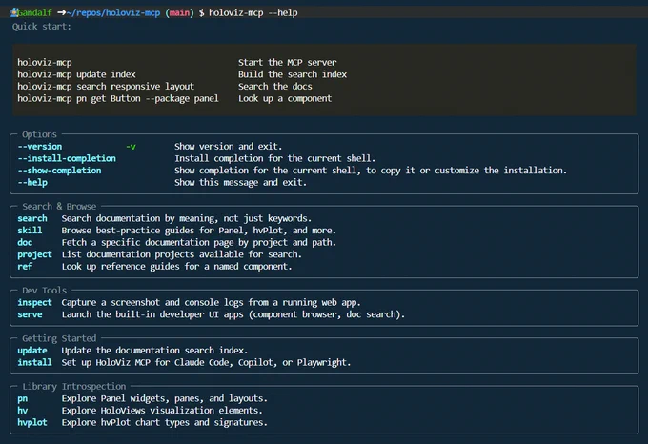Click the 'search' command name
This screenshot has width=648, height=444.
coord(32,218)
